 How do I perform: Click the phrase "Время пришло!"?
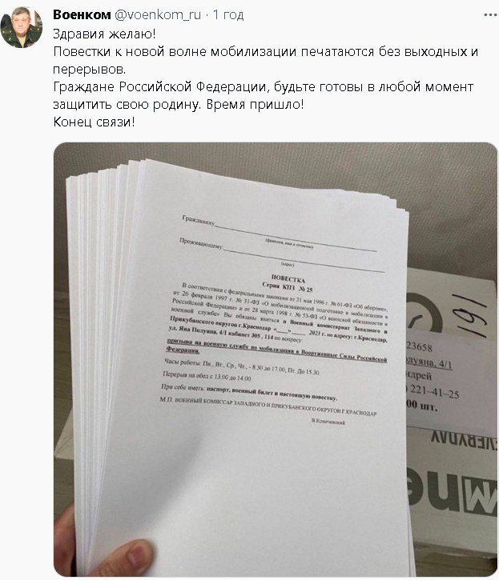pyautogui.click(x=255, y=105)
